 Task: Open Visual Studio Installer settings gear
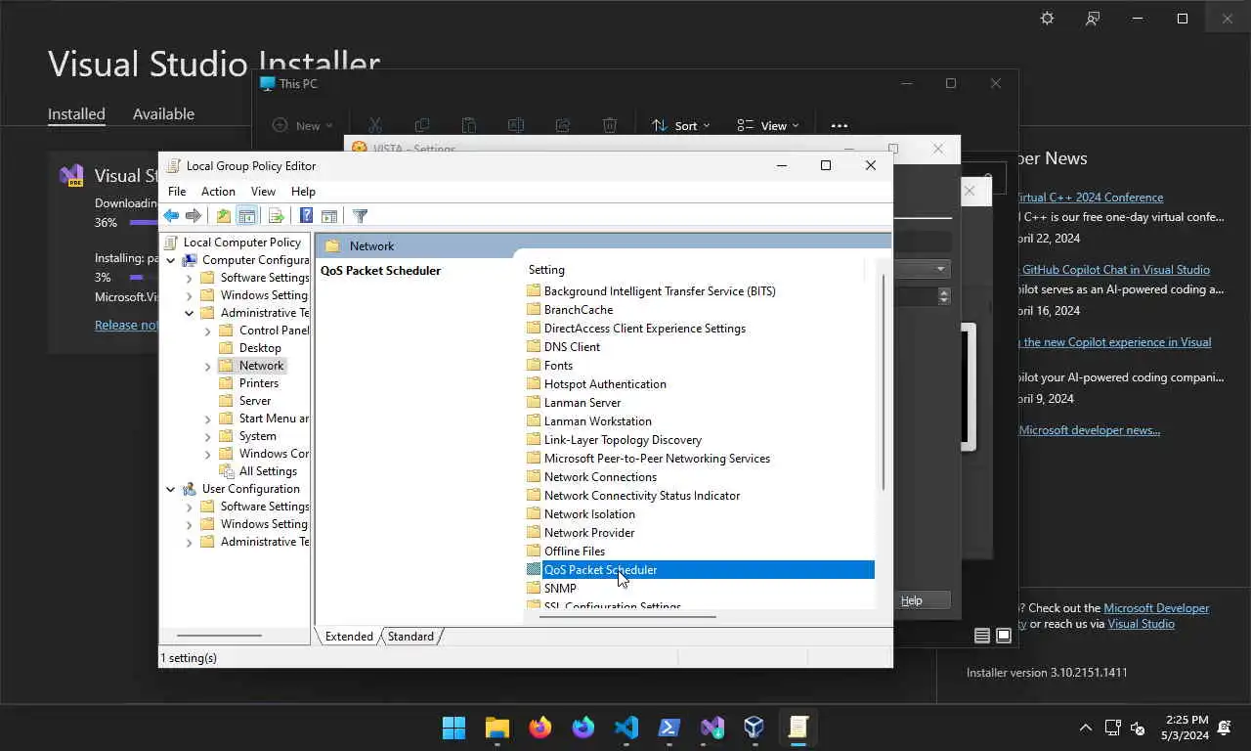[x=1047, y=19]
